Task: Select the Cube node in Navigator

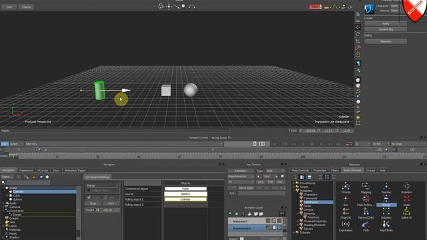Action: point(16,195)
